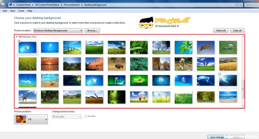Select the bison on prairie wallpaper
This screenshot has width=259, height=139.
tap(117, 64)
